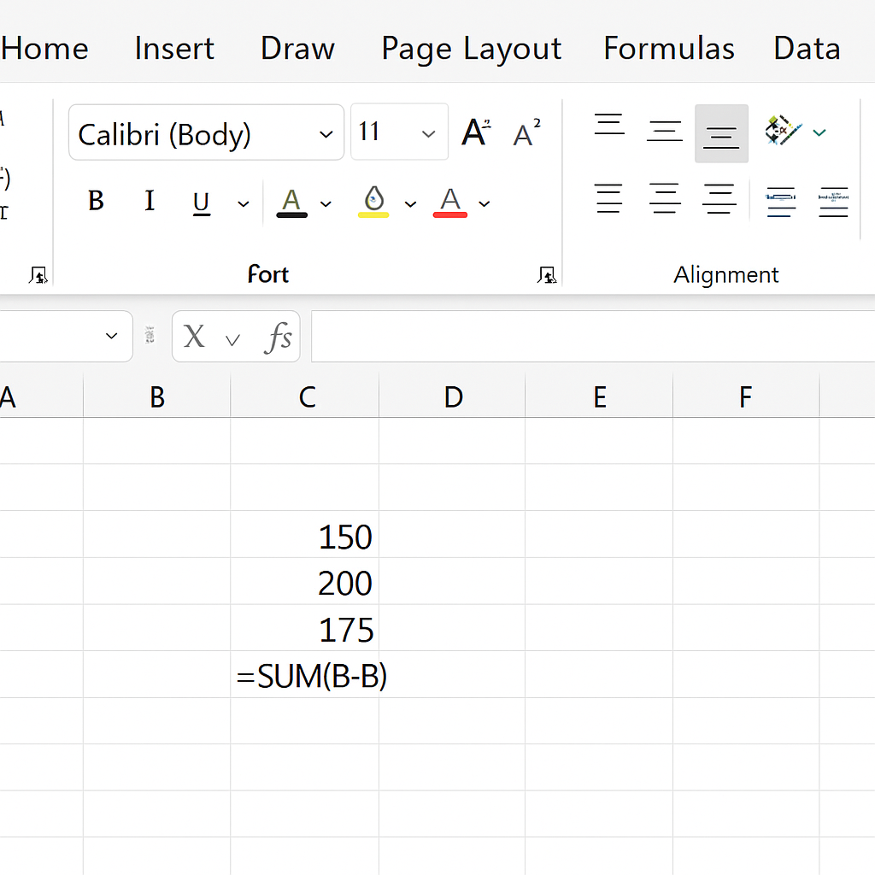
Task: Open the font size 11 dropdown
Action: 428,134
